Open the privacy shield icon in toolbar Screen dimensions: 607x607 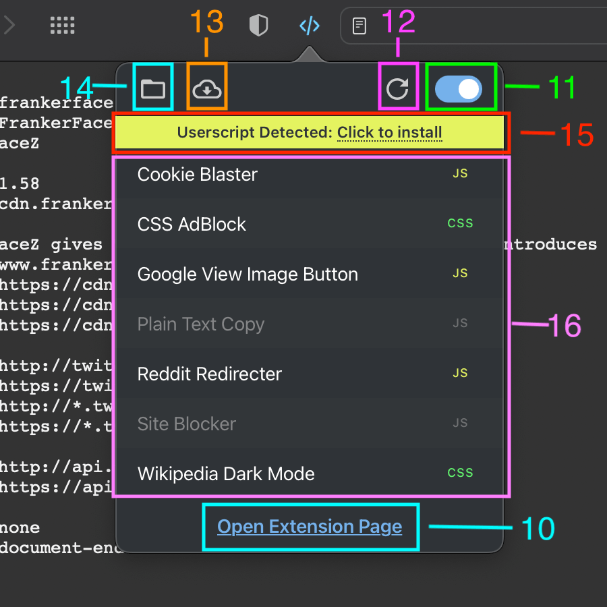(258, 26)
